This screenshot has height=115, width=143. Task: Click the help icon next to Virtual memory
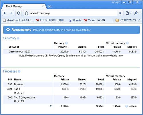pyautogui.click(x=127, y=43)
